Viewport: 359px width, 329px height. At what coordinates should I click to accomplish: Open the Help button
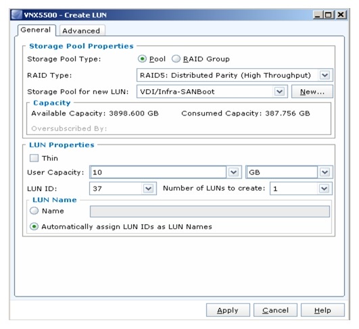(322, 310)
